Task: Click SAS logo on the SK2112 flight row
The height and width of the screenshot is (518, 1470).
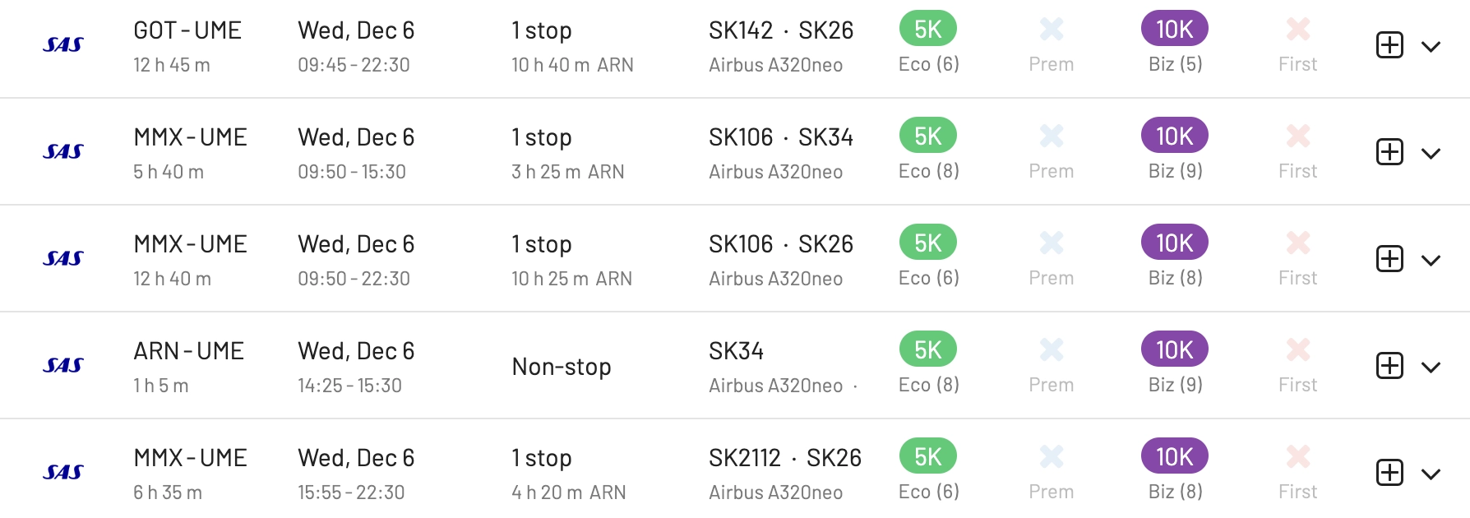Action: point(63,473)
